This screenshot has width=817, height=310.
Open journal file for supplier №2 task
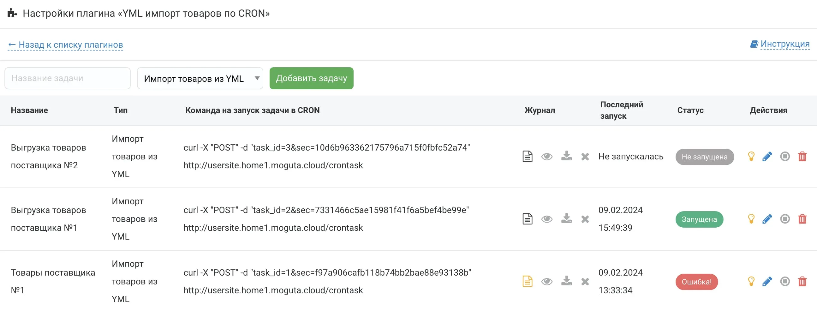[527, 157]
